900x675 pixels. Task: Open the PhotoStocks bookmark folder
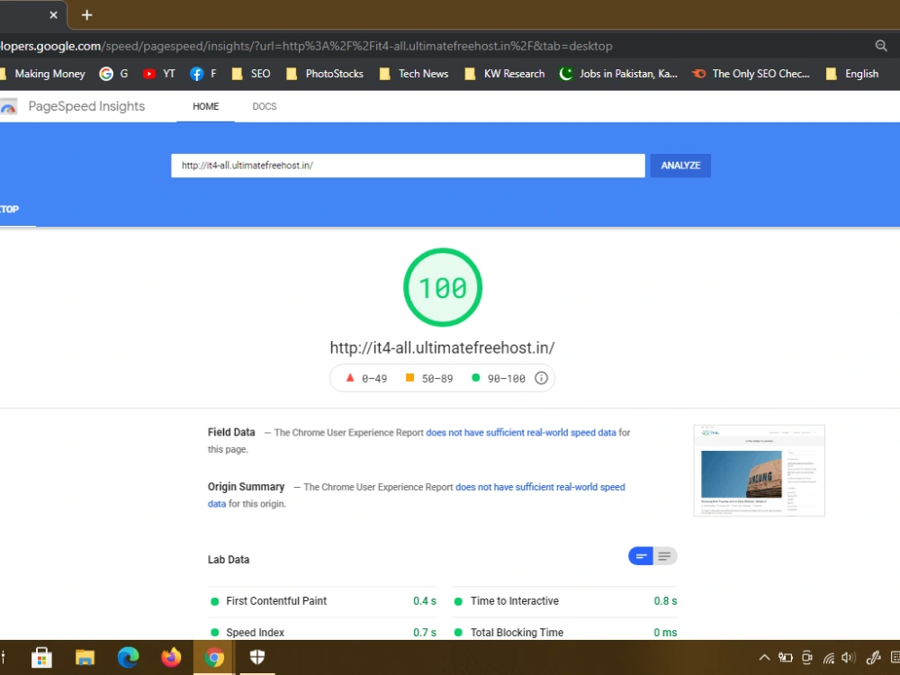[325, 74]
